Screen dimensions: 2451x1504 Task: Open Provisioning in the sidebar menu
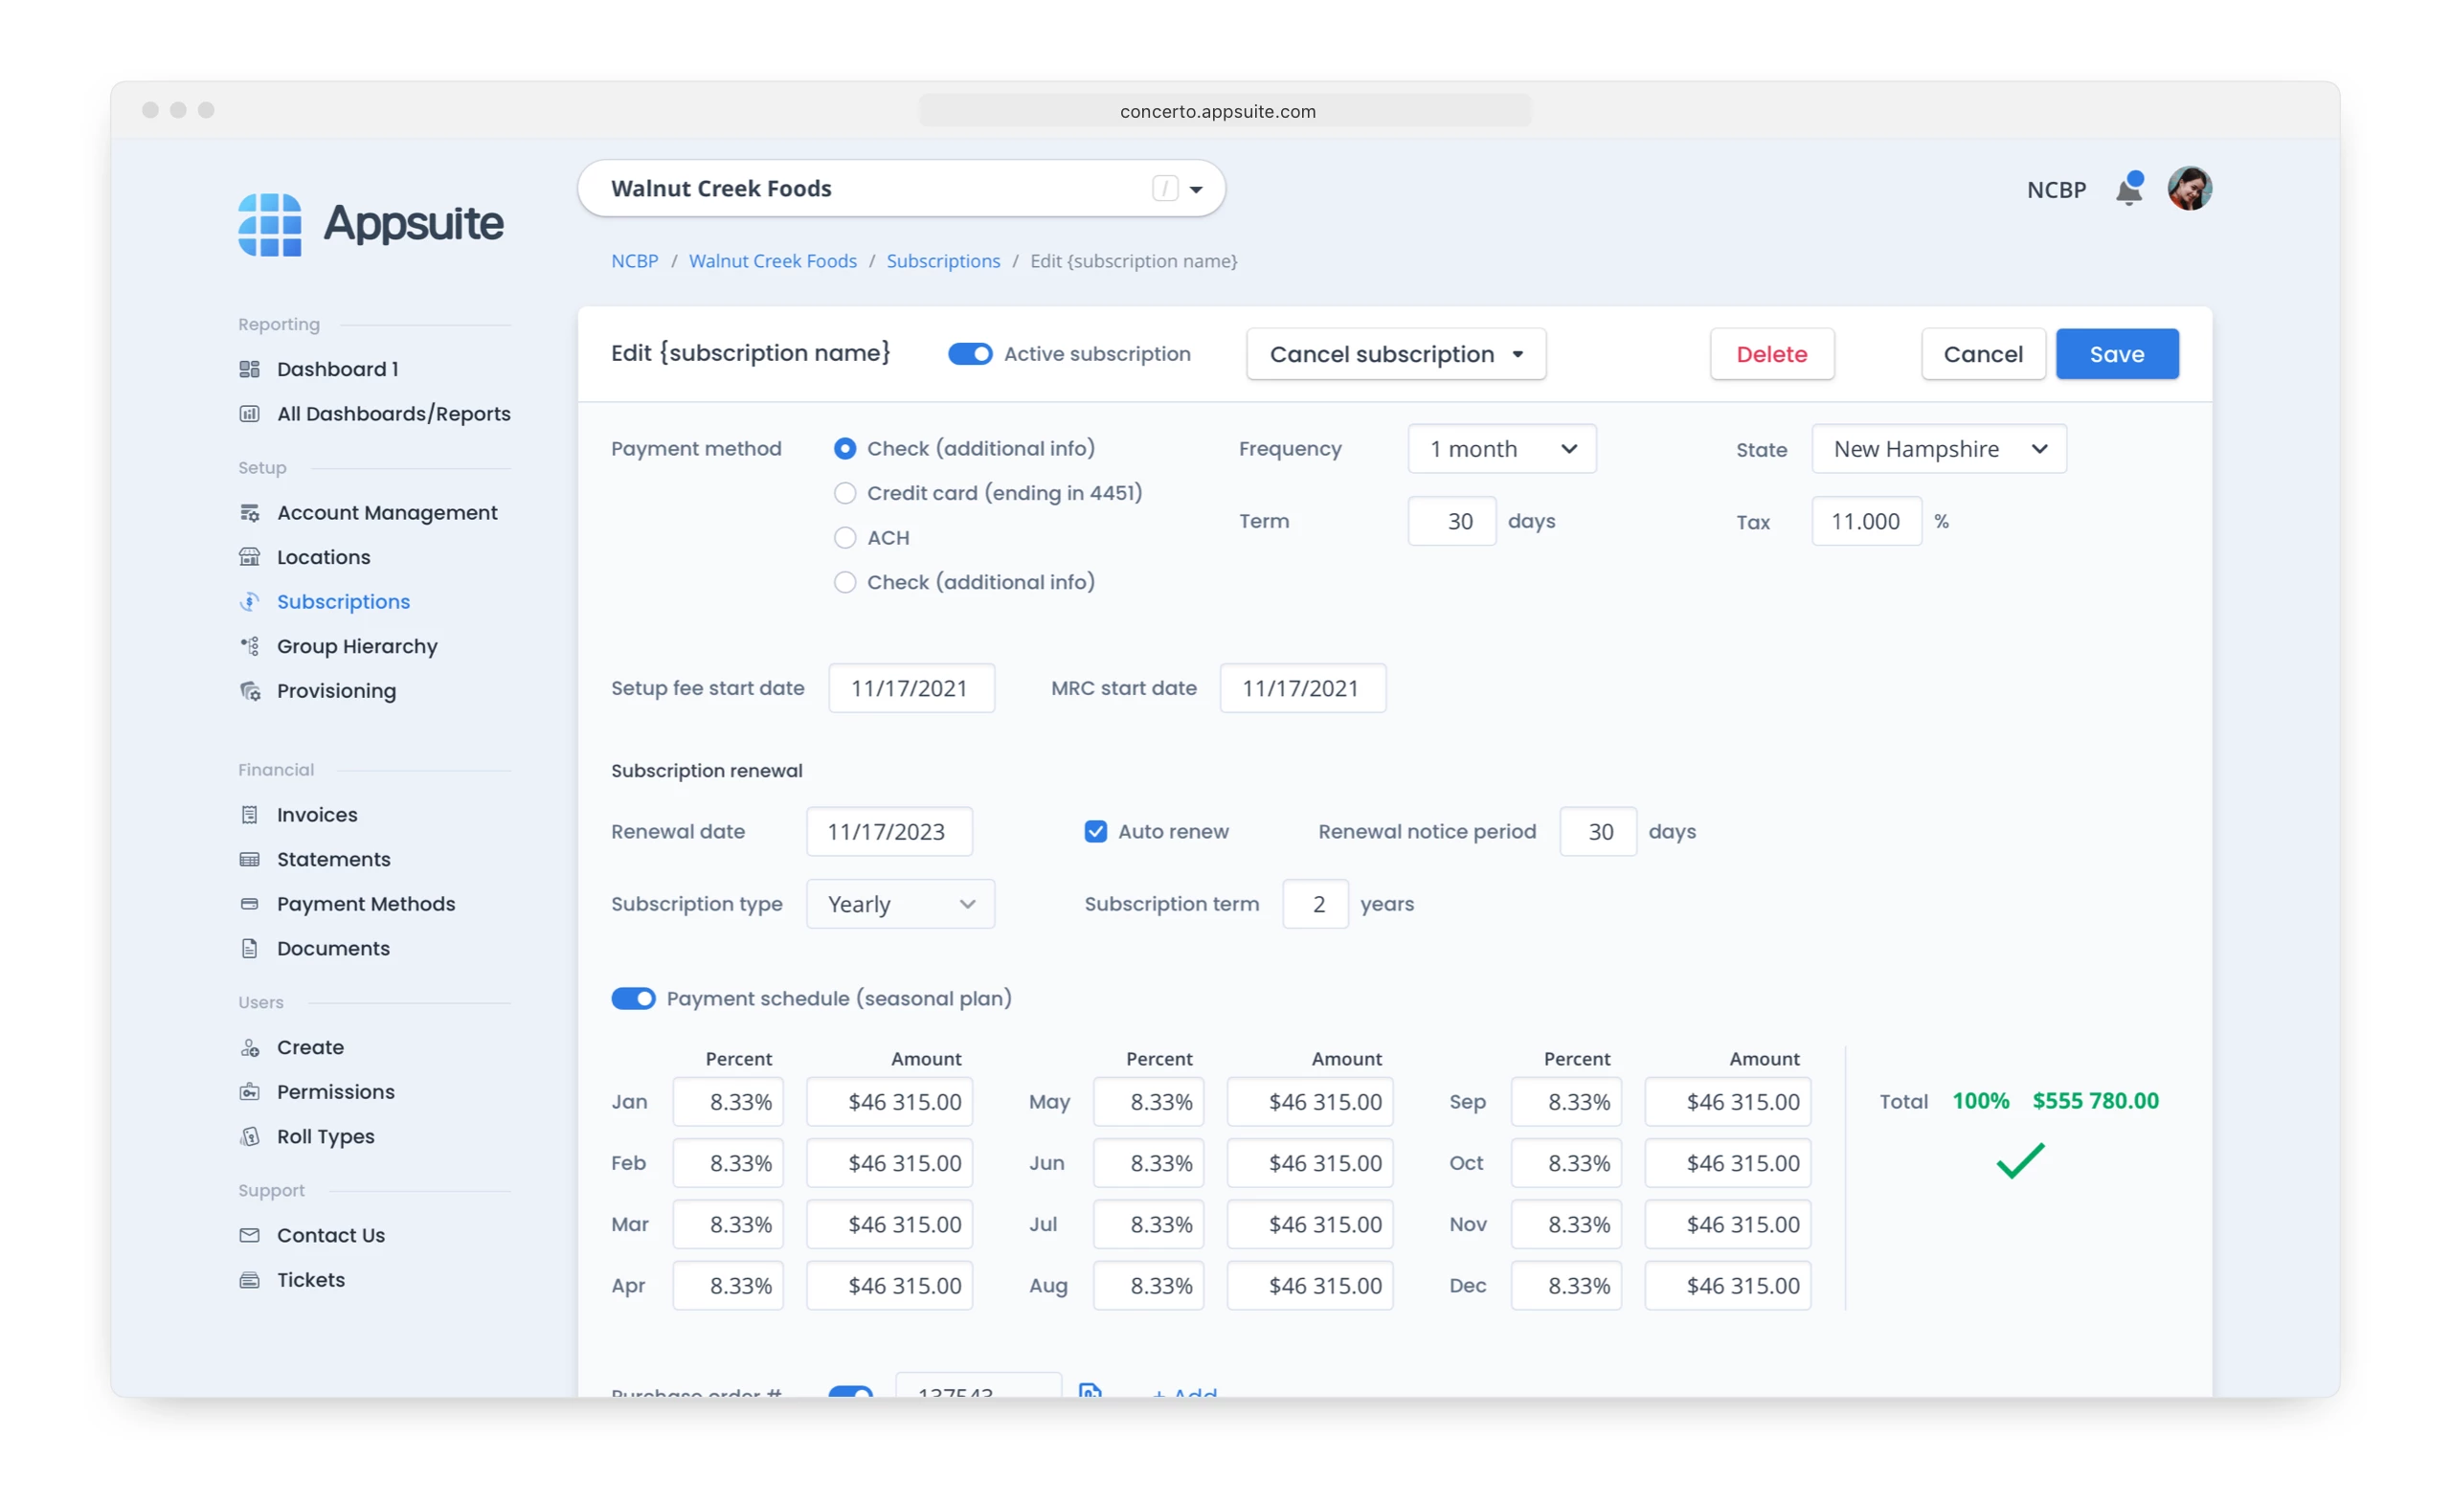pyautogui.click(x=336, y=691)
